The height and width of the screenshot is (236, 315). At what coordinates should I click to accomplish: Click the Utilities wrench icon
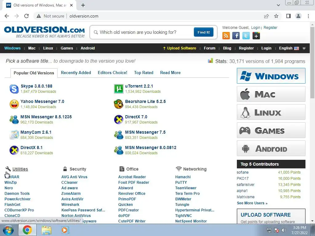[8, 169]
